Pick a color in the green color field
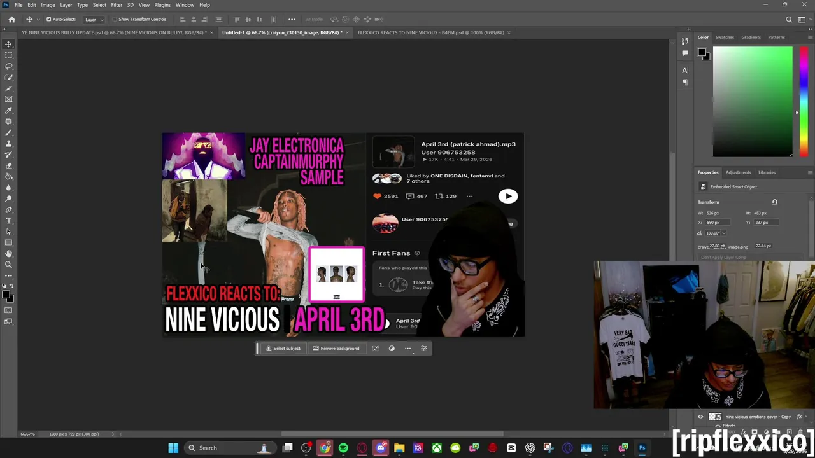Image resolution: width=815 pixels, height=458 pixels. pyautogui.click(x=753, y=102)
